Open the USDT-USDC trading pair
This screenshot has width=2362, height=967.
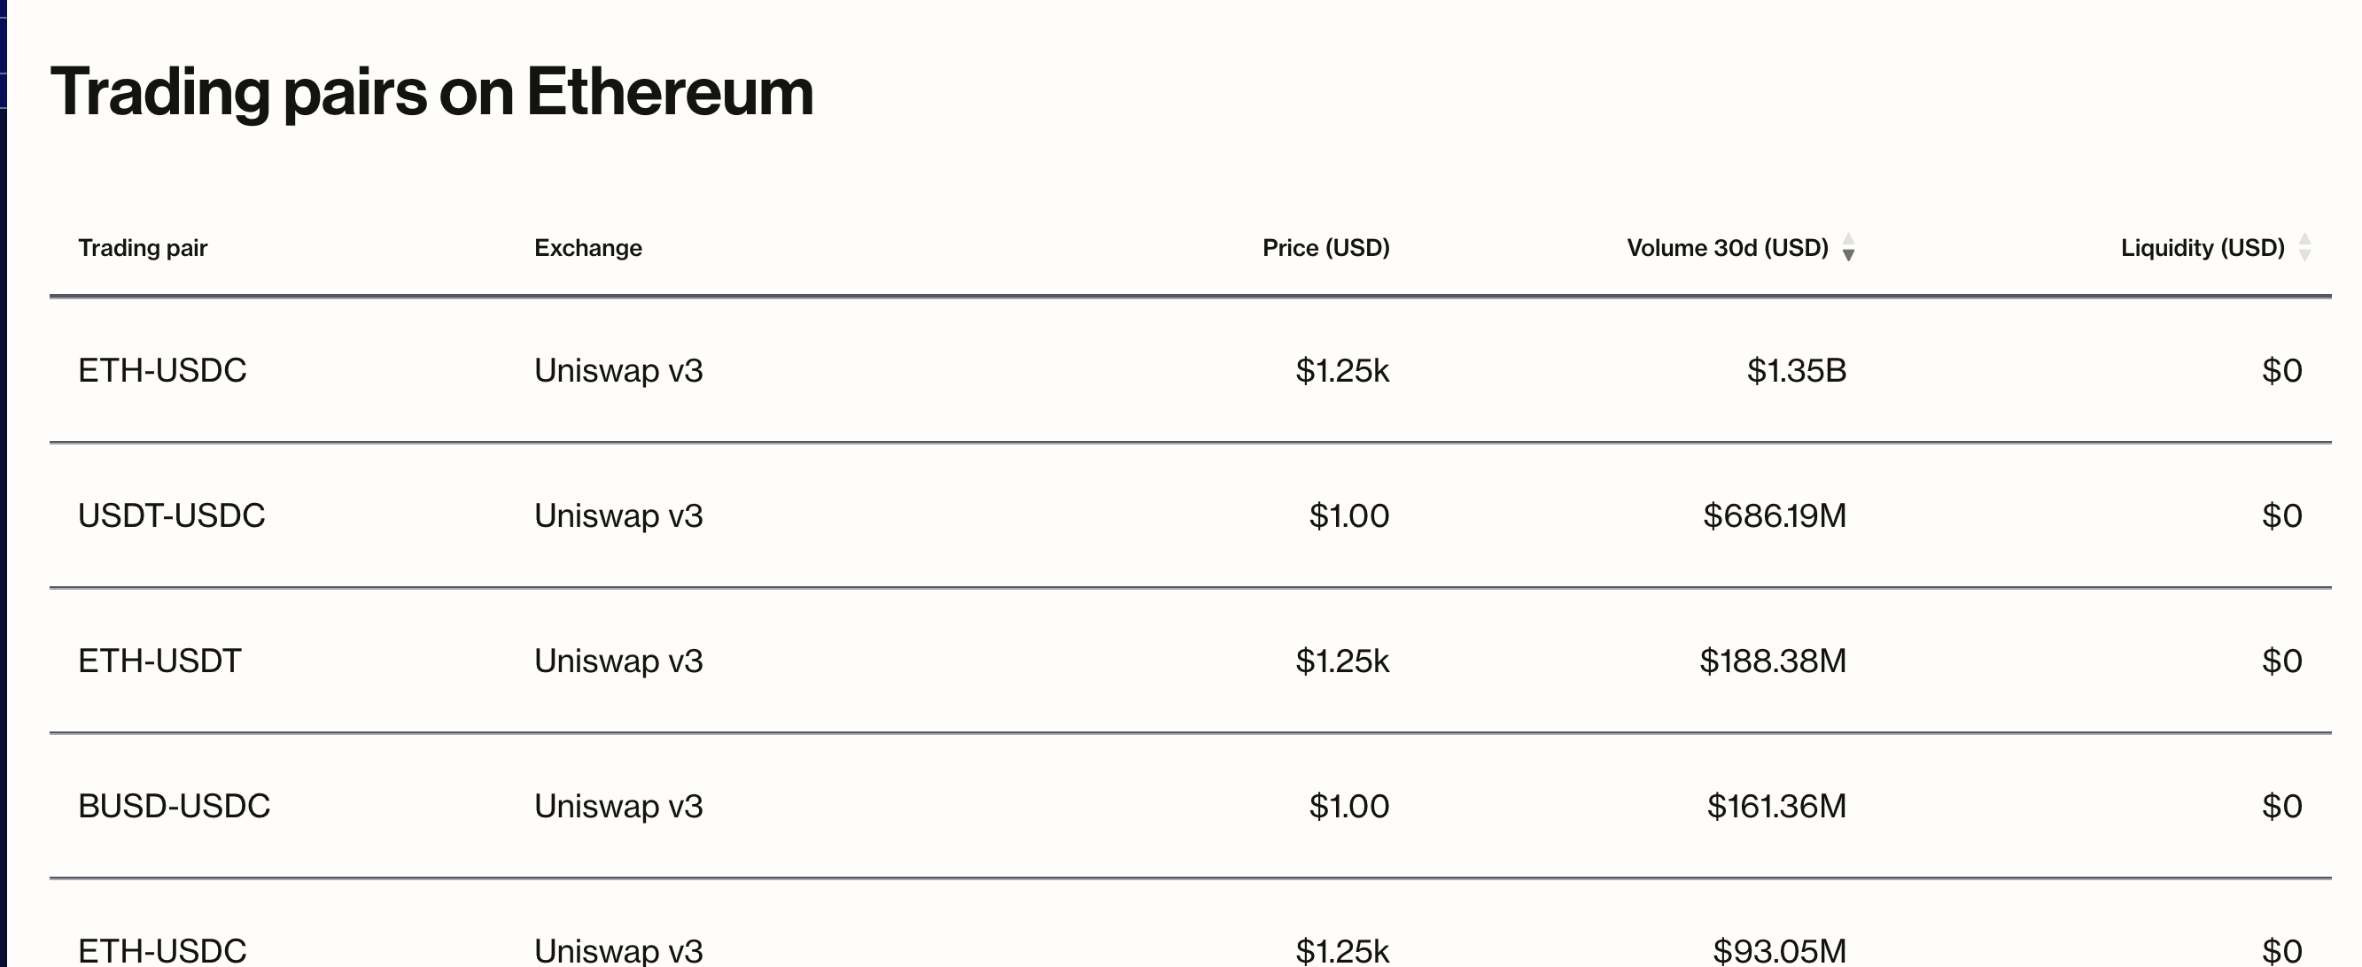click(172, 515)
